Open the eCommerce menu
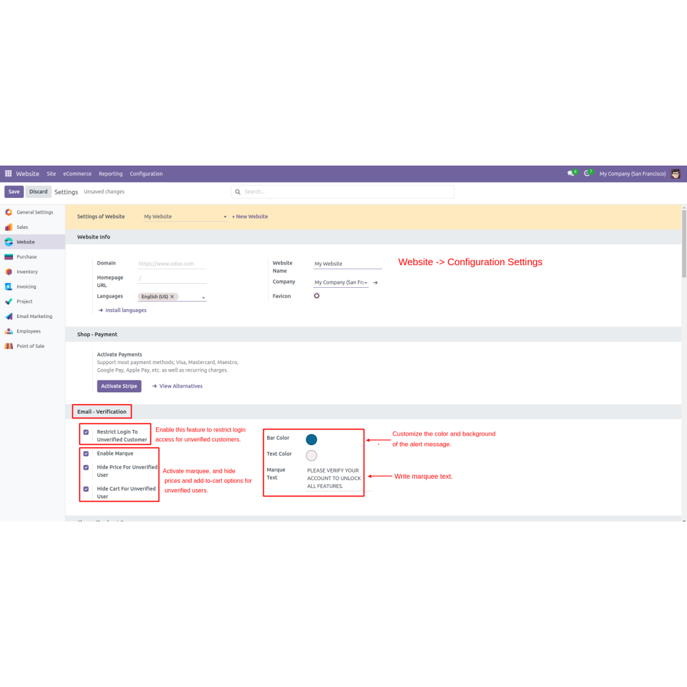Image resolution: width=687 pixels, height=687 pixels. [x=77, y=174]
